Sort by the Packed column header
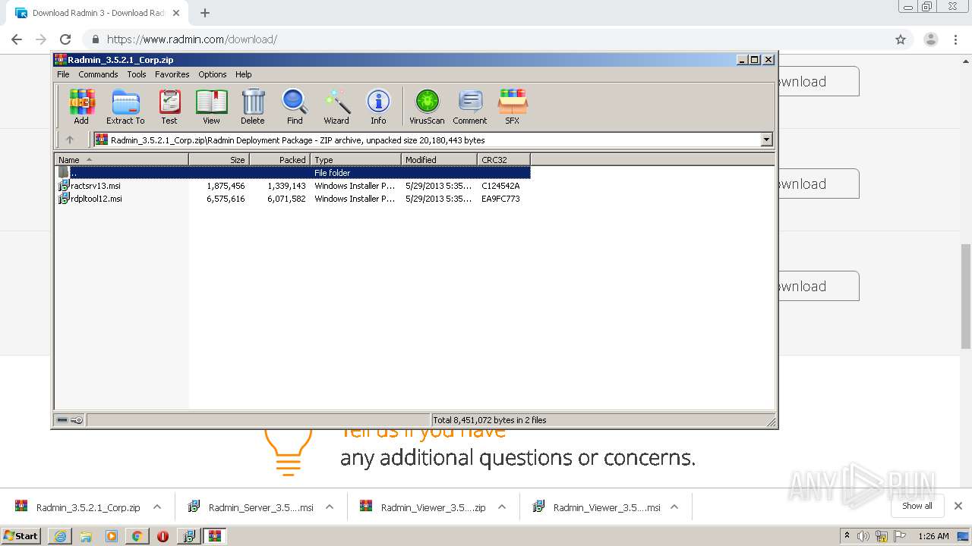972x546 pixels. [x=279, y=159]
